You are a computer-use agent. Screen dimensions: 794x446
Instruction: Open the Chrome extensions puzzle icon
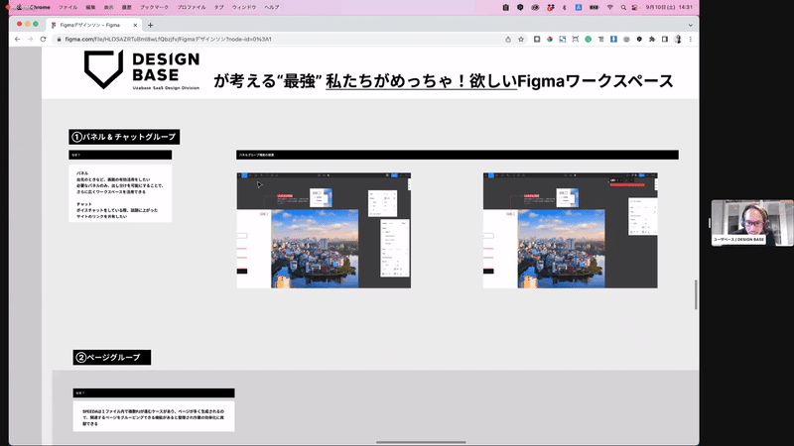(652, 39)
